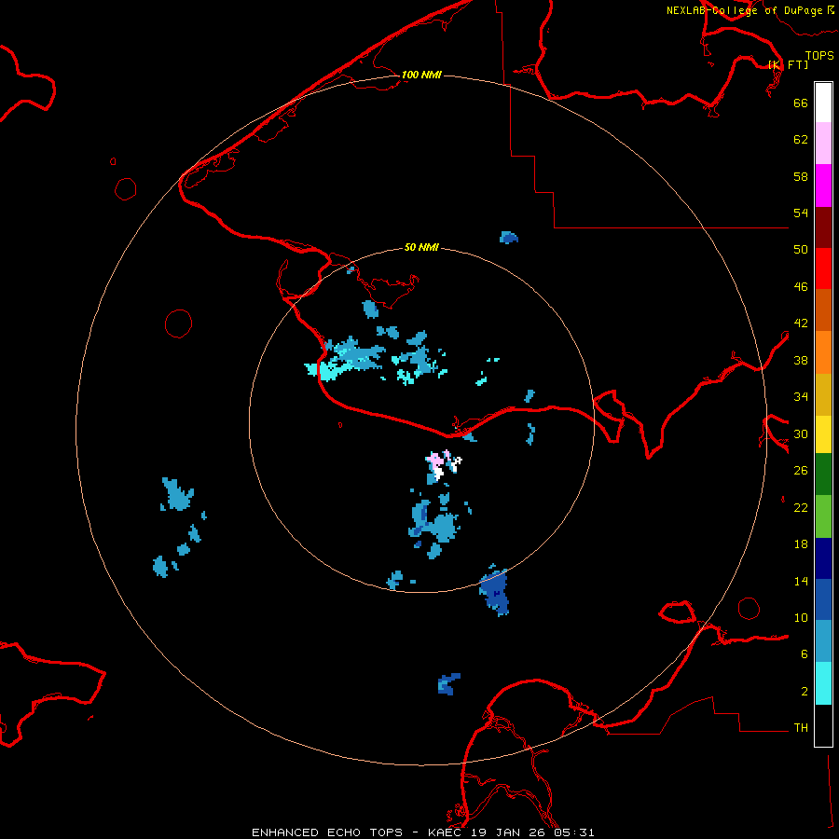Click the dark green swatch between 30 and 26

tap(823, 475)
